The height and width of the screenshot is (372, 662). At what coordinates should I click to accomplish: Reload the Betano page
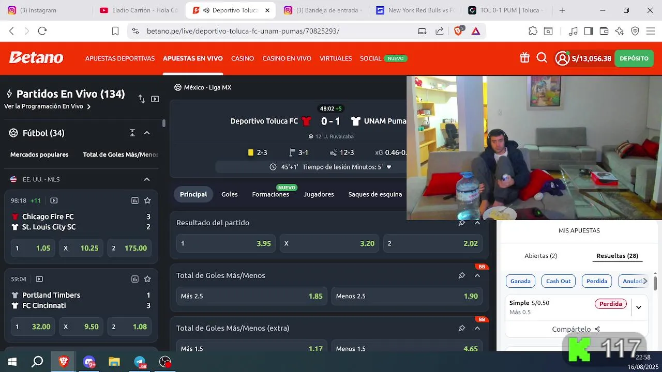[x=42, y=31]
